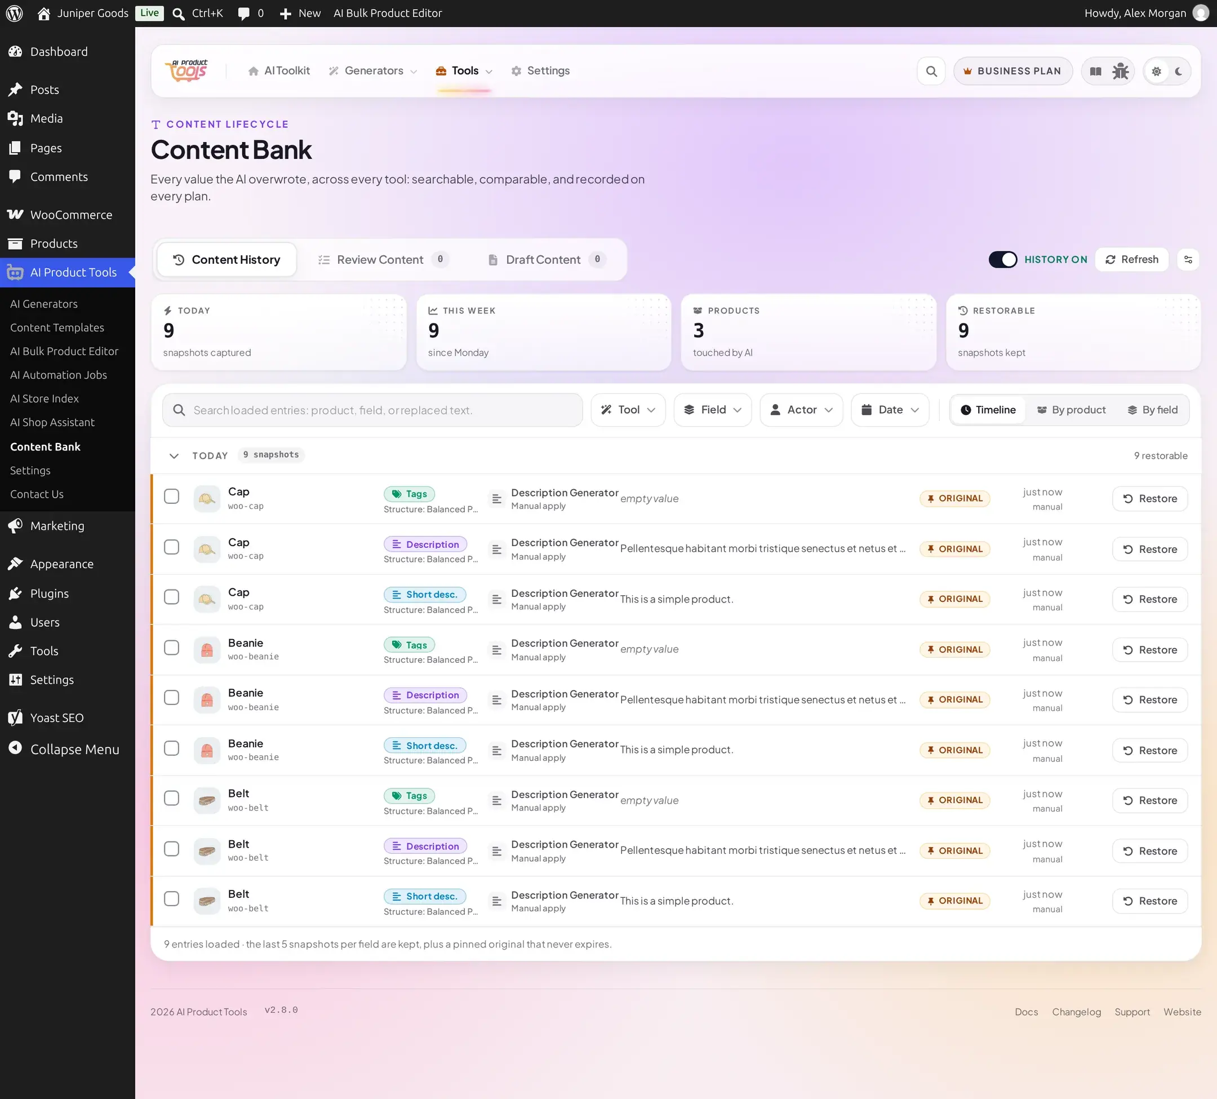1217x1099 pixels.
Task: Click the Belt thumbnail in Short desc. row
Action: pyautogui.click(x=206, y=901)
